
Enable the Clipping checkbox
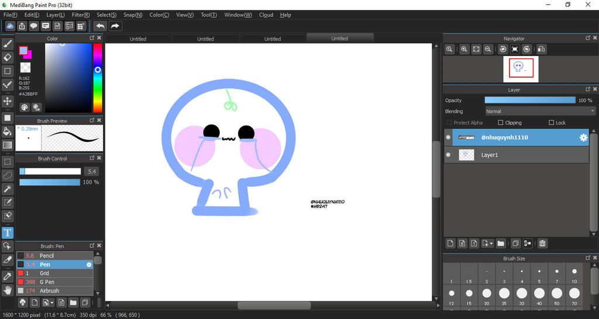coord(501,123)
